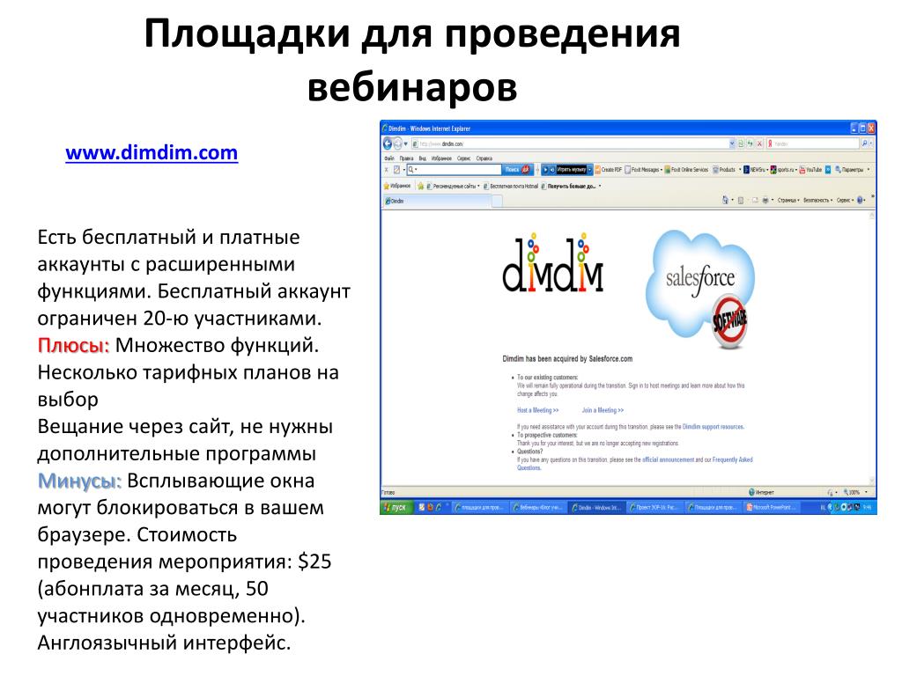
Task: Click the Forward arrow in Internet Explorer
Action: tap(397, 143)
